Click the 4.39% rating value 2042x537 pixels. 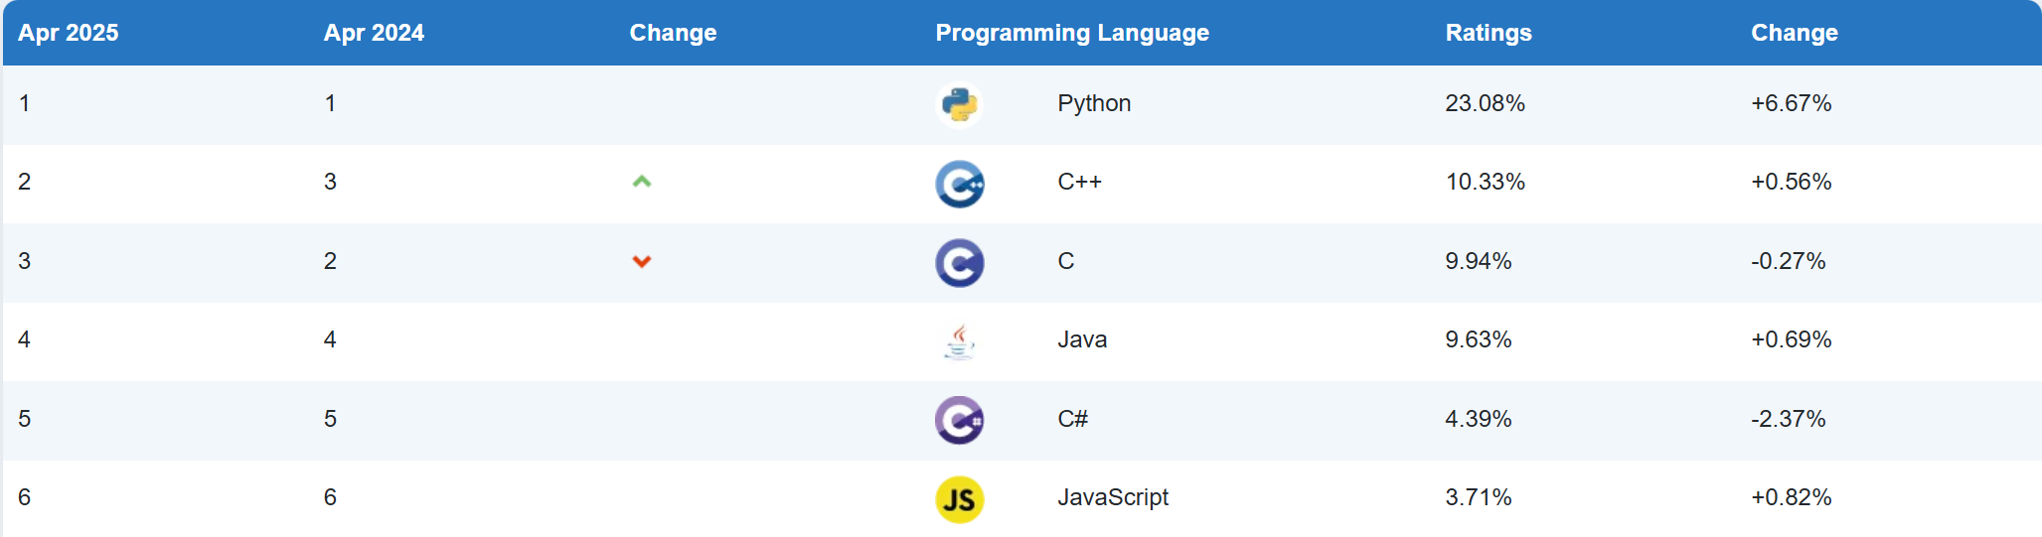(1479, 419)
